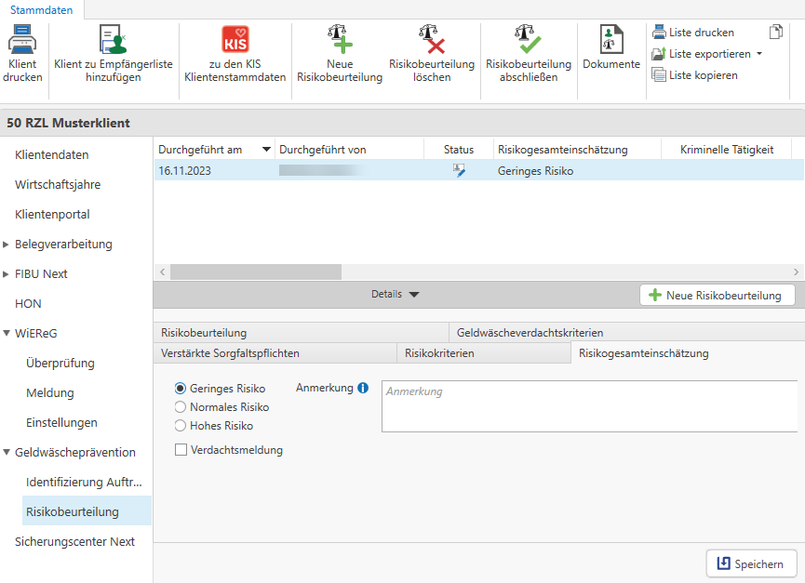This screenshot has height=583, width=805.
Task: Expand the Belegverarbeitung tree node
Action: [7, 245]
